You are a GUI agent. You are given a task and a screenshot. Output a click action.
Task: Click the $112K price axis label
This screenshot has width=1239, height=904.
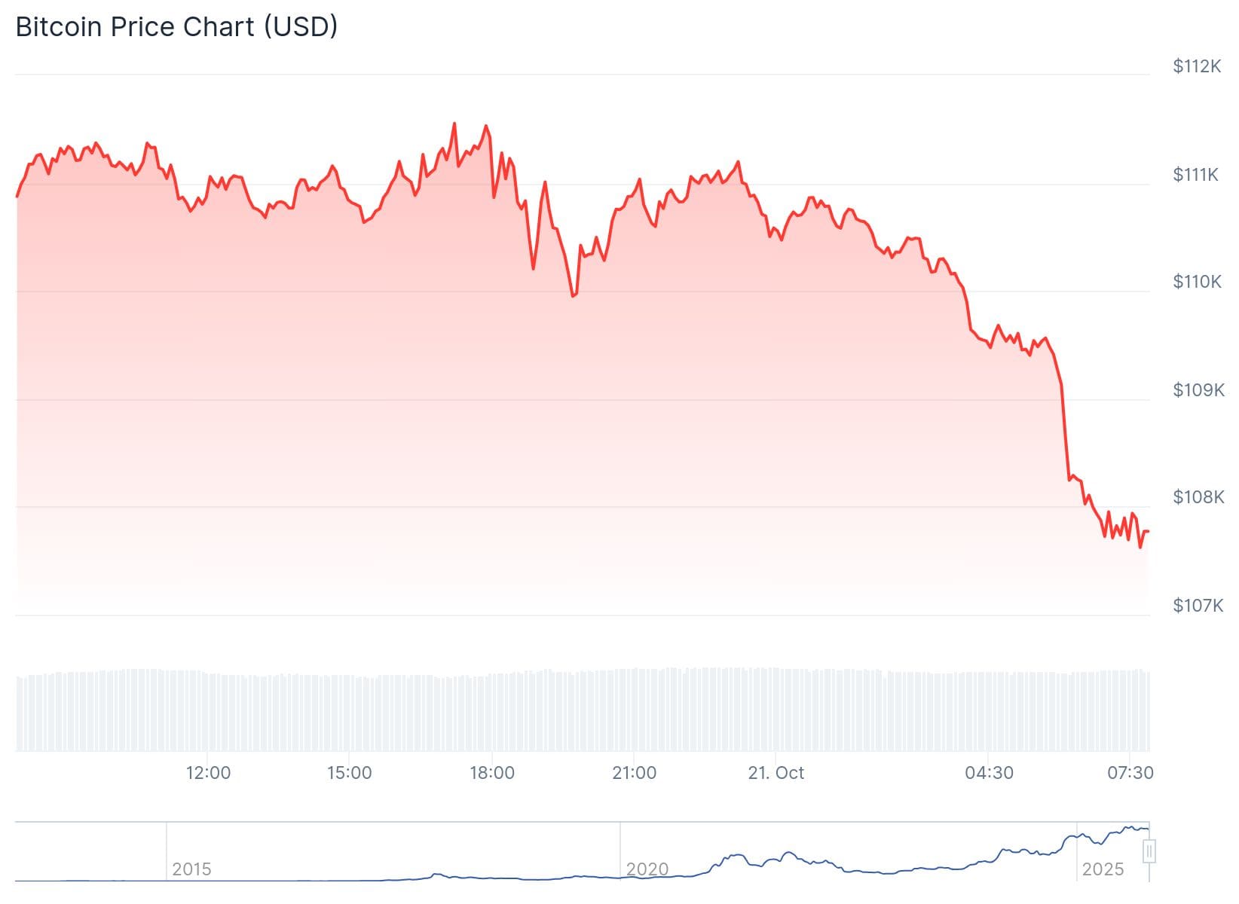pos(1197,66)
